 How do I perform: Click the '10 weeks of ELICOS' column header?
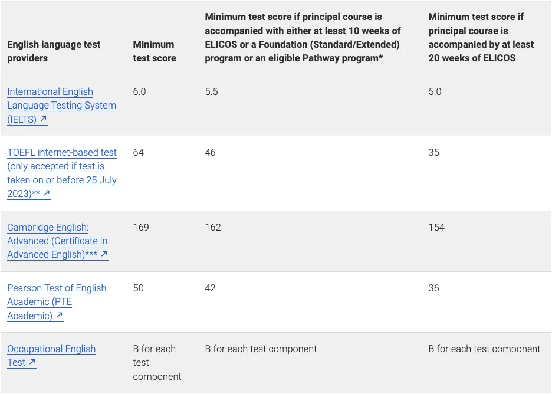(x=303, y=37)
